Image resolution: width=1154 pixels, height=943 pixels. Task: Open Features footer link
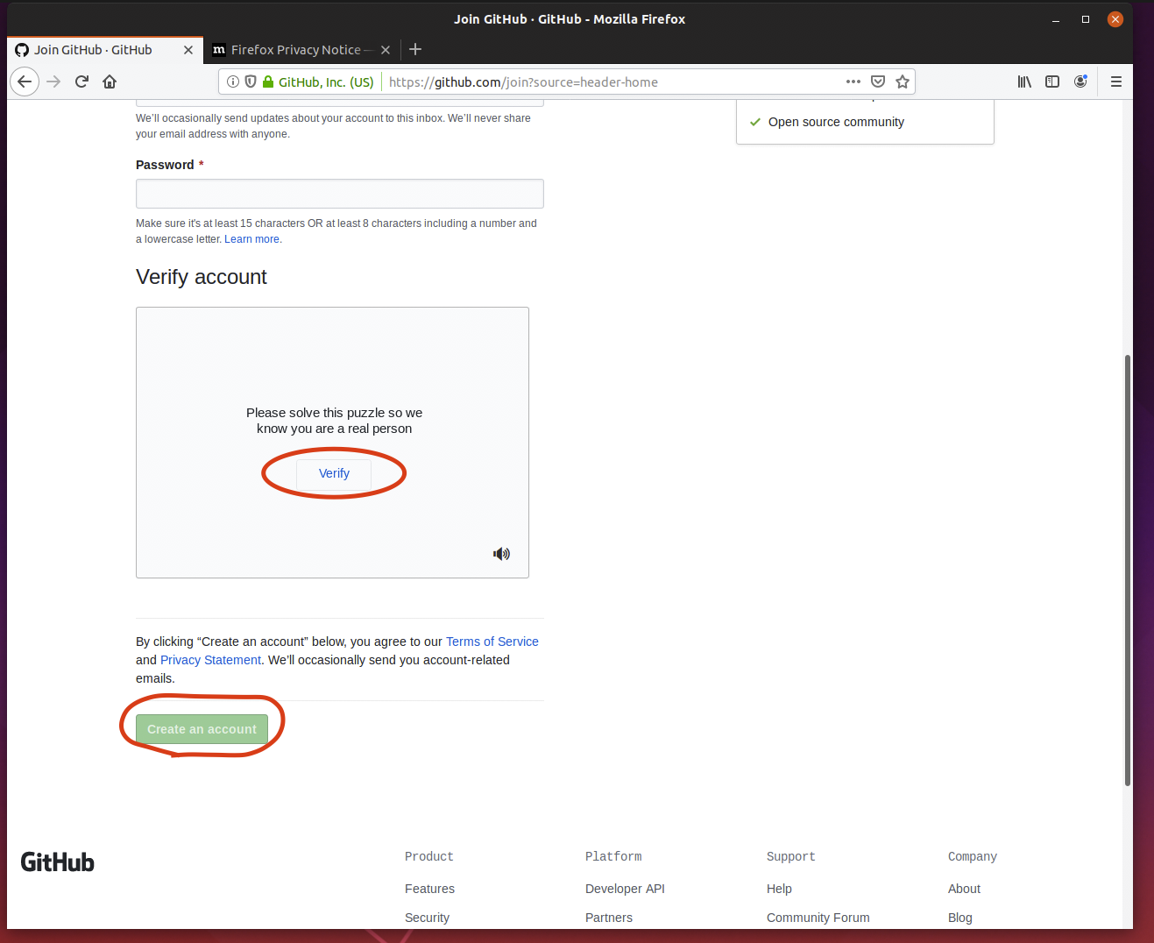[429, 889]
